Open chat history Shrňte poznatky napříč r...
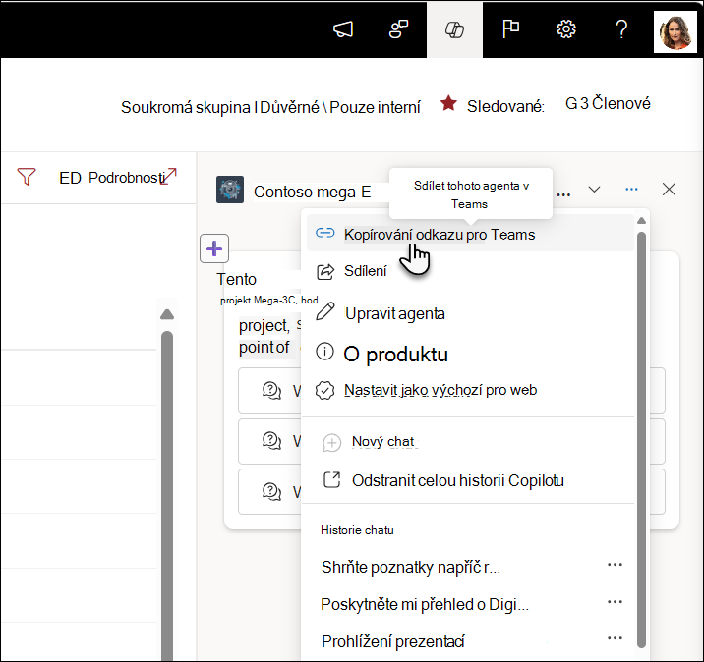Viewport: 704px width, 662px height. (411, 567)
